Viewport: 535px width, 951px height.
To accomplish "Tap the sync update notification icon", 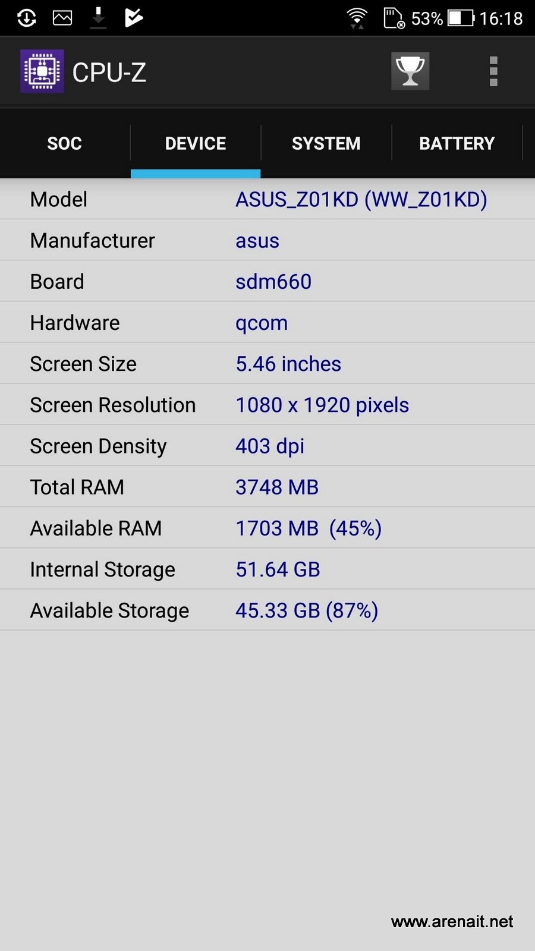I will point(27,18).
